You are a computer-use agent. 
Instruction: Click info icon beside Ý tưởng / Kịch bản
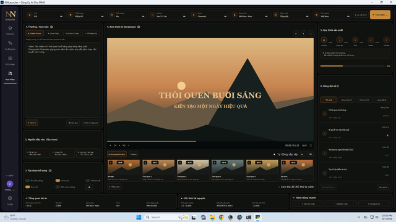[x=51, y=27]
